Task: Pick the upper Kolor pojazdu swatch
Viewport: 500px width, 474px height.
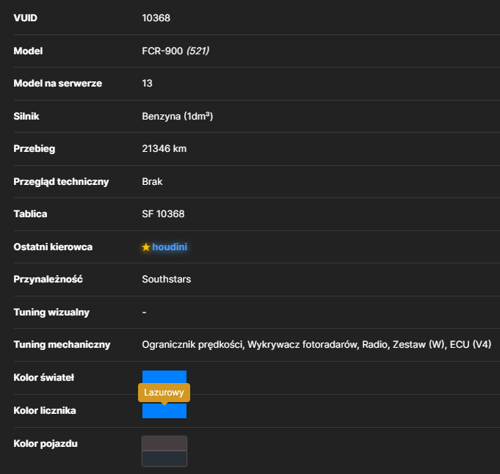Action: (x=164, y=444)
